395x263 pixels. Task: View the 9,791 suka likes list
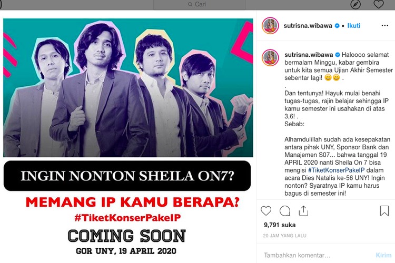[x=280, y=225]
